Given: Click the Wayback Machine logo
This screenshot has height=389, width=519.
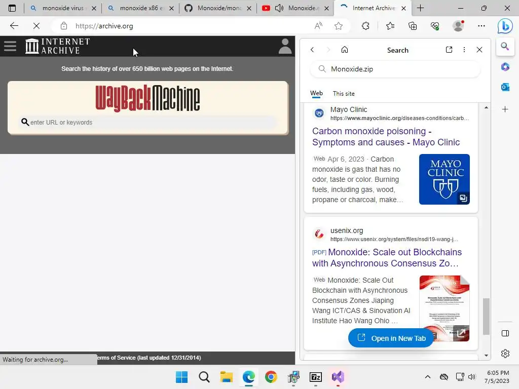Looking at the screenshot, I should pyautogui.click(x=147, y=98).
